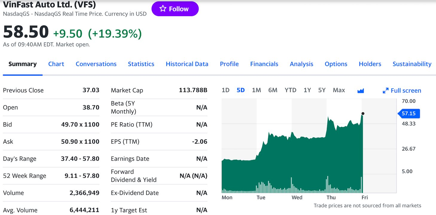Open the Sustainability tab
This screenshot has width=436, height=215.
(412, 64)
